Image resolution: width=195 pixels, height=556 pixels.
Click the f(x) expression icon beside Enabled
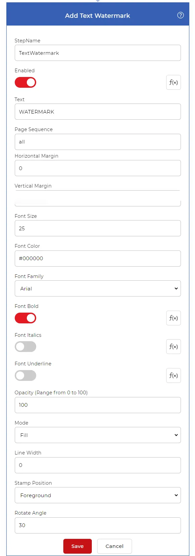pyautogui.click(x=174, y=82)
